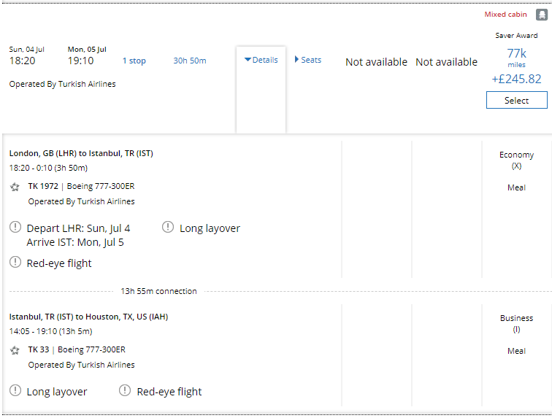Click the alert icon next to Depart LHR

point(15,228)
